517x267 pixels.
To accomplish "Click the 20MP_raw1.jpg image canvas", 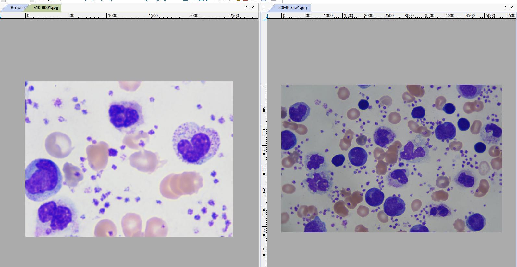I will coord(391,158).
